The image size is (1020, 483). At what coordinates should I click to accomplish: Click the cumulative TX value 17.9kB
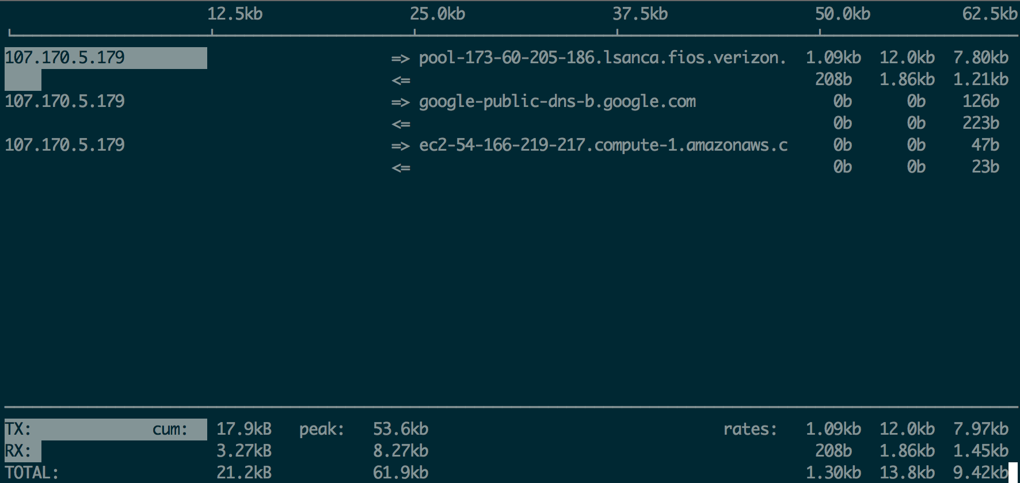click(244, 430)
